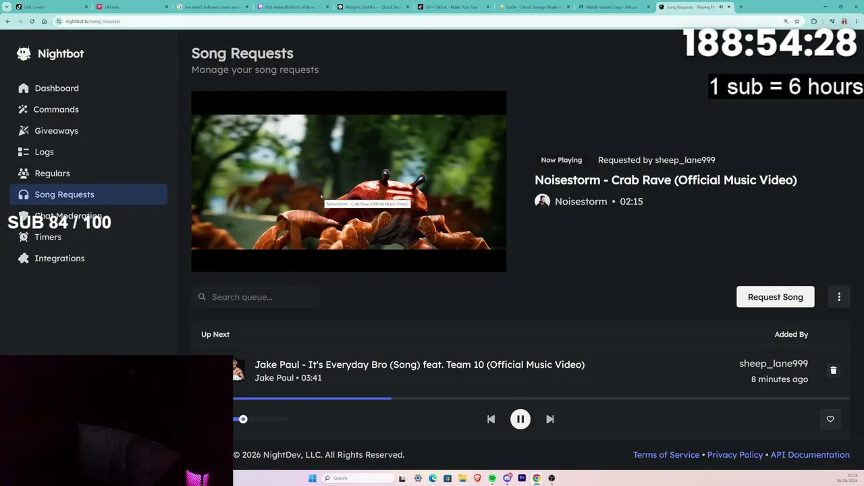Switch to the TikTok Make Your Day tab
Viewport: 864px width, 486px height.
(x=454, y=7)
